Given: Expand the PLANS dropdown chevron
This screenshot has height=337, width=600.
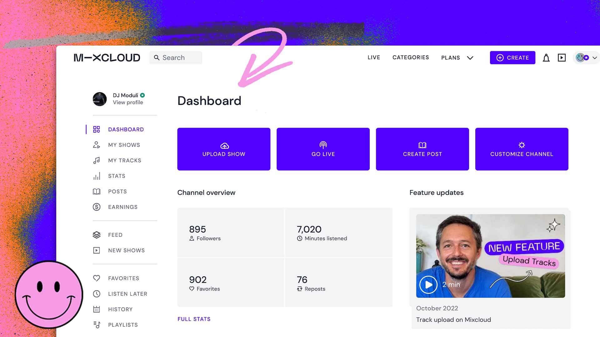Looking at the screenshot, I should (470, 58).
